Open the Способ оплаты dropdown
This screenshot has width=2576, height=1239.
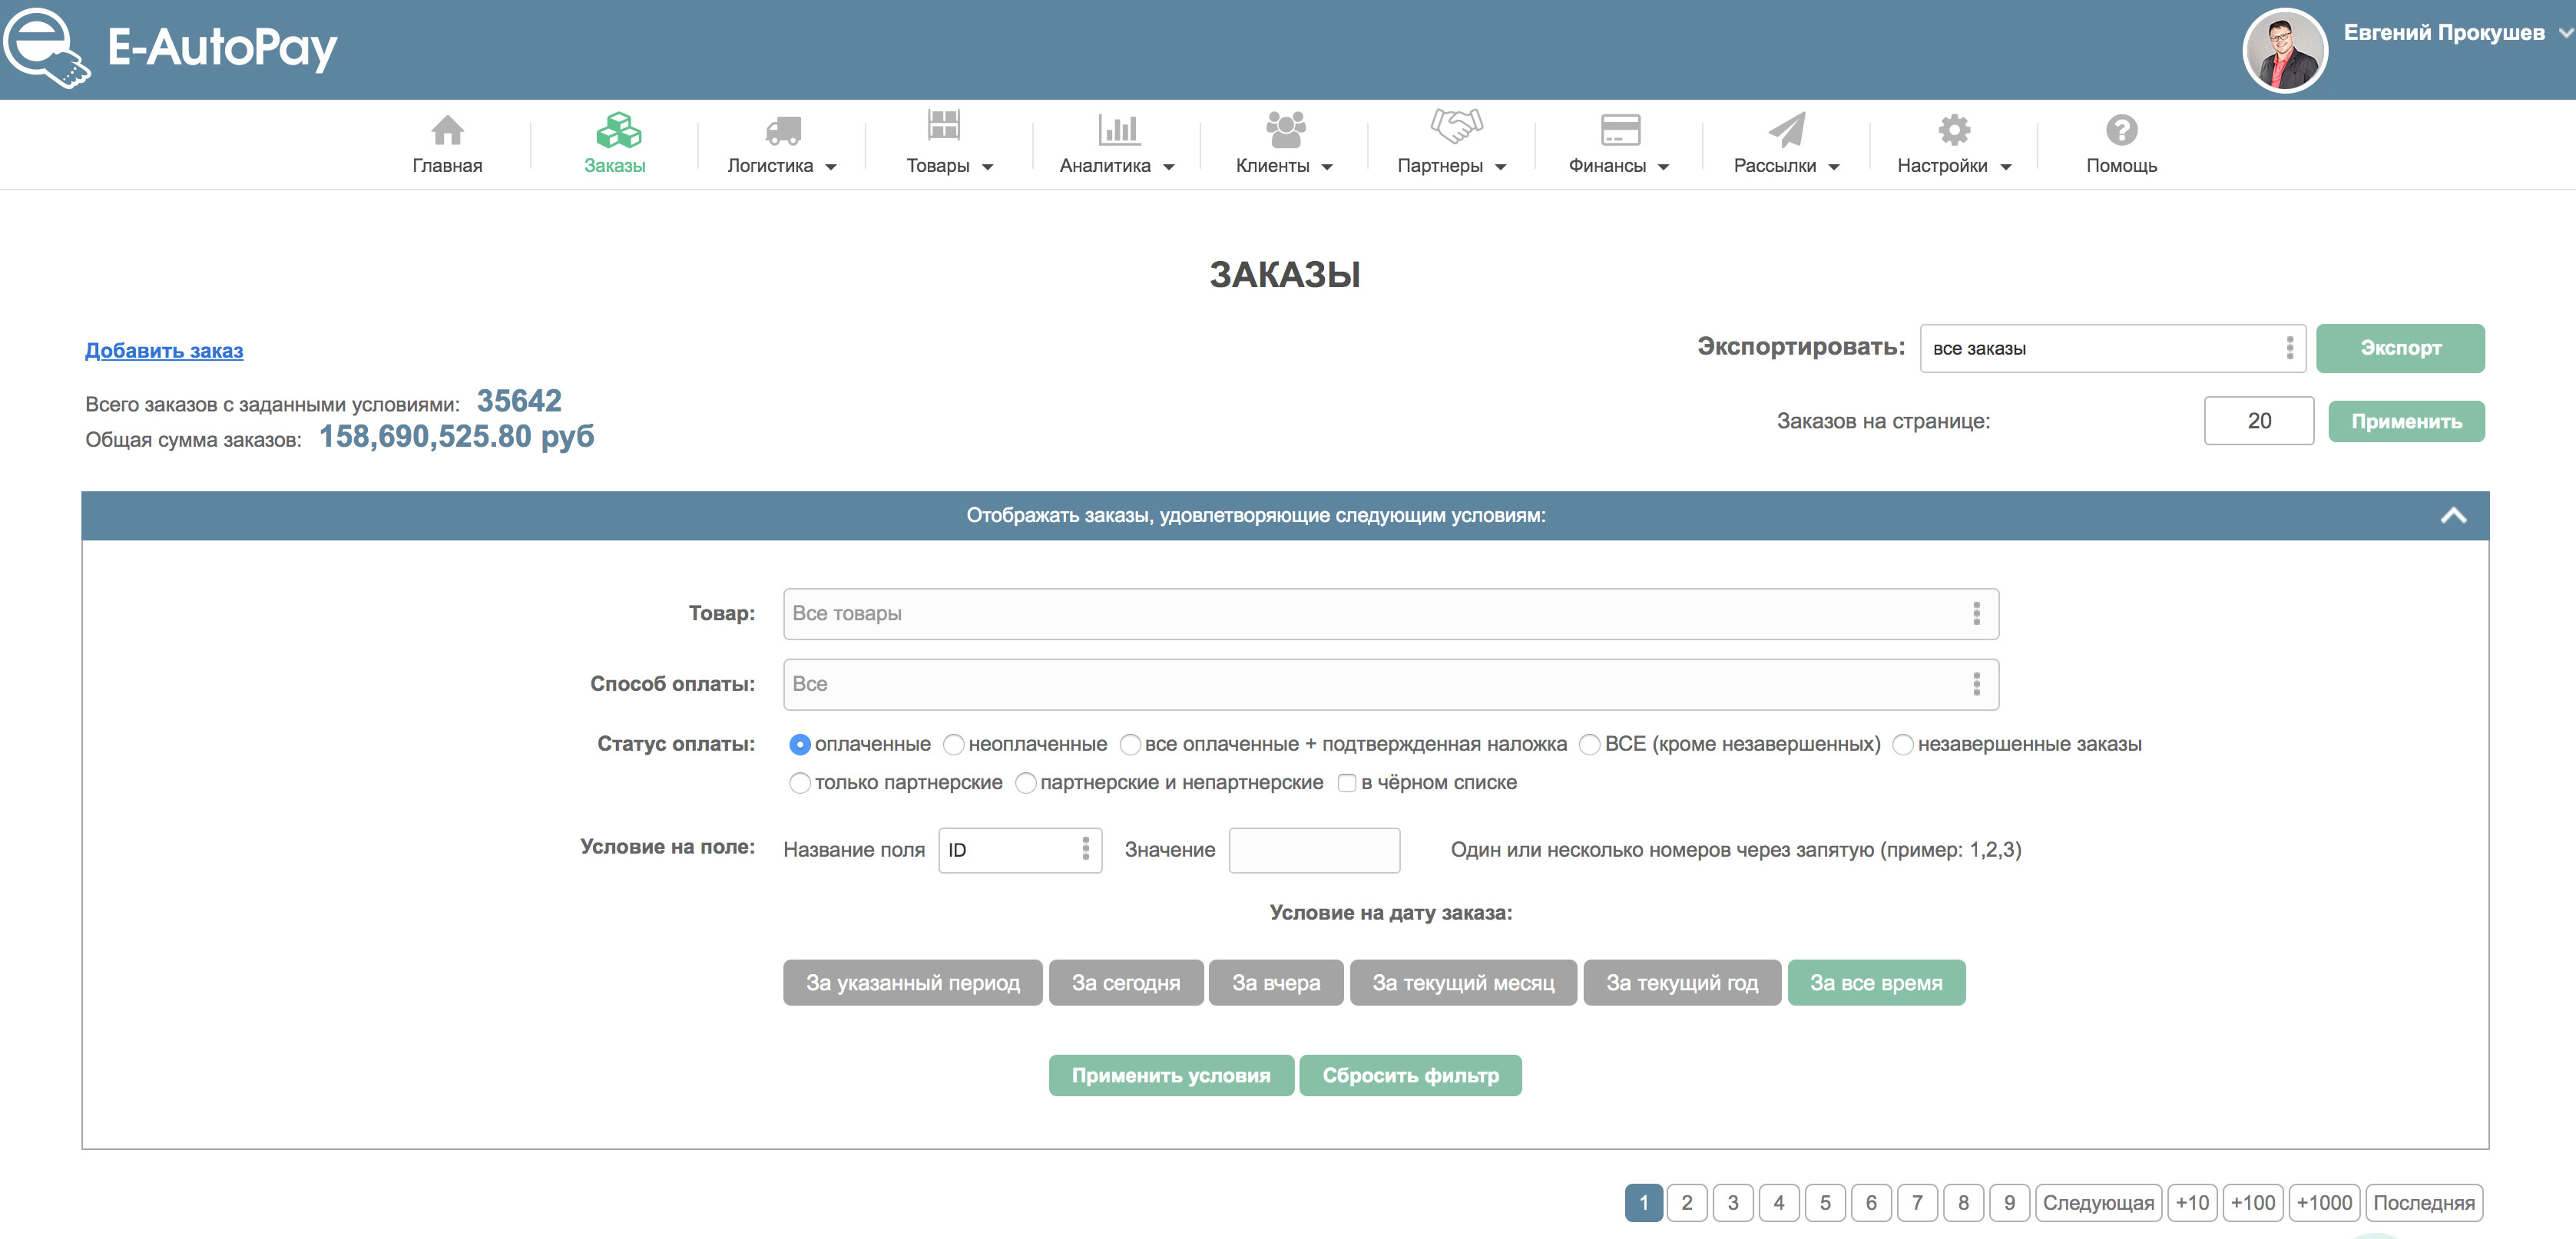(1391, 685)
